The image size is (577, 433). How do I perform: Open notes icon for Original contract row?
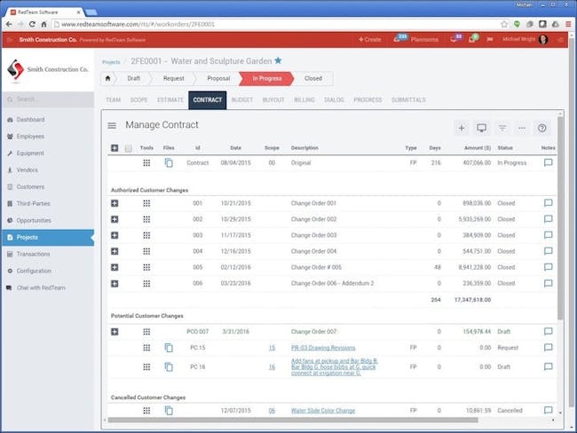548,163
